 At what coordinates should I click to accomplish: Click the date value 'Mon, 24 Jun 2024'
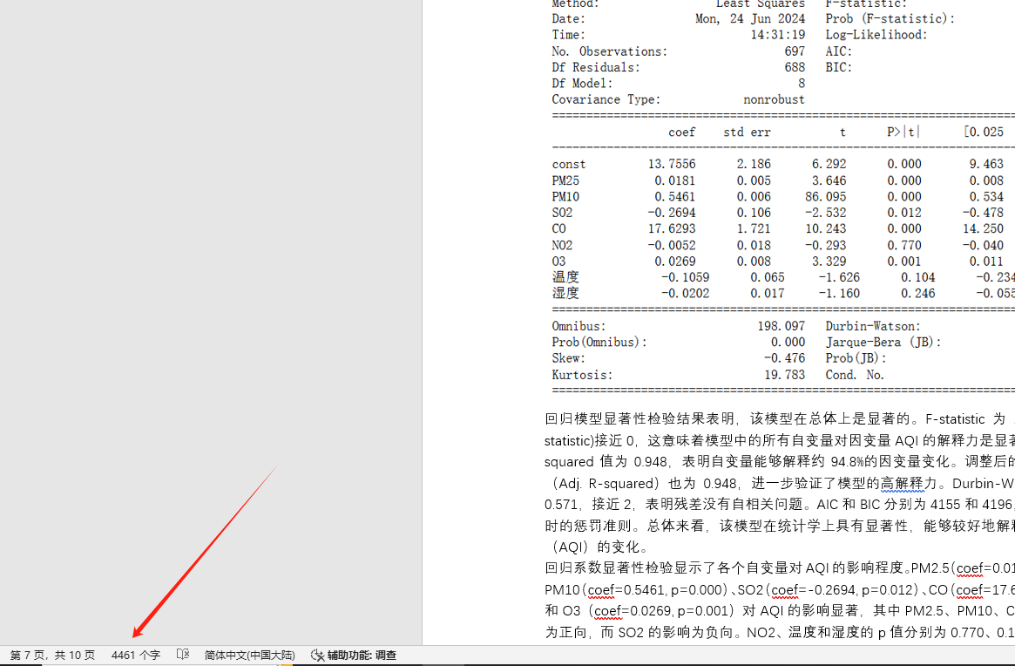[x=750, y=19]
